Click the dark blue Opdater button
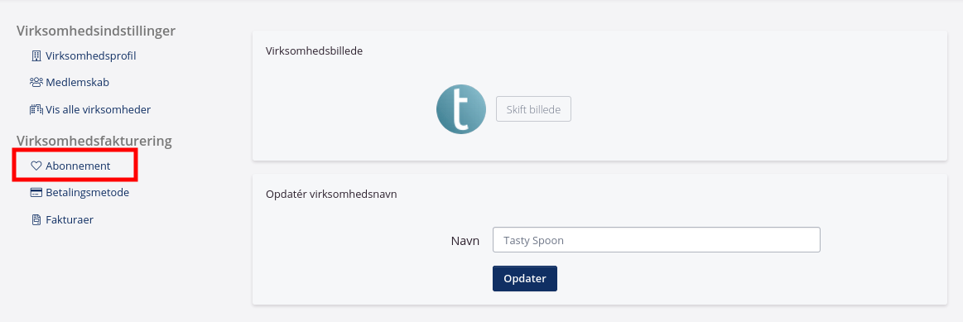This screenshot has width=963, height=322. (524, 278)
